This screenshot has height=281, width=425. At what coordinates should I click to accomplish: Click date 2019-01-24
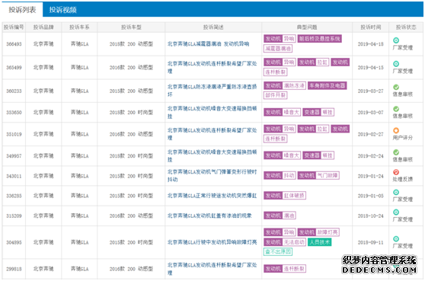point(370,176)
